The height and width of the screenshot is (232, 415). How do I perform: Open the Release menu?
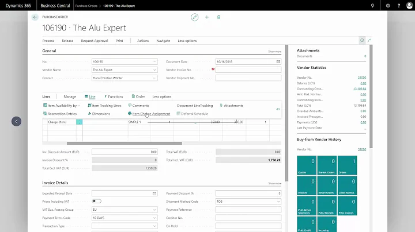point(67,41)
